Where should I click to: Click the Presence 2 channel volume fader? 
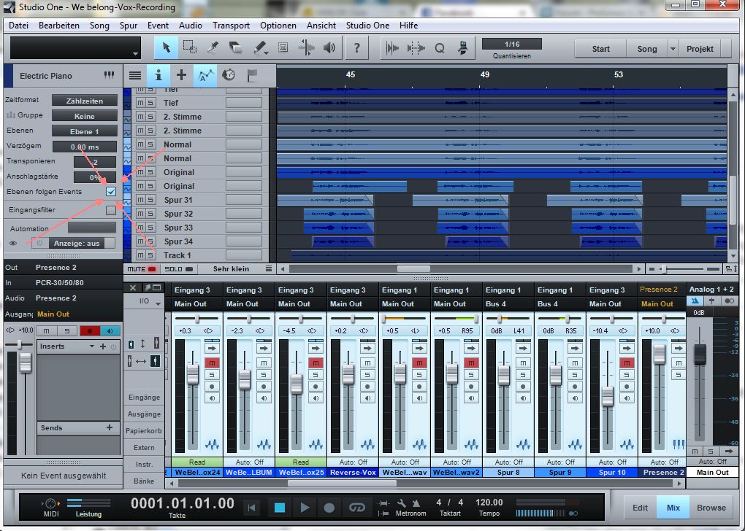(660, 354)
